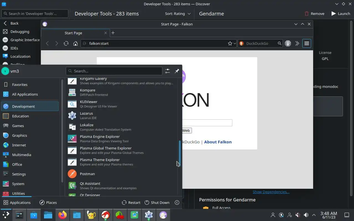The width and height of the screenshot is (354, 221).
Task: Open Plasma Global Theme Explorer
Action: pos(122,150)
